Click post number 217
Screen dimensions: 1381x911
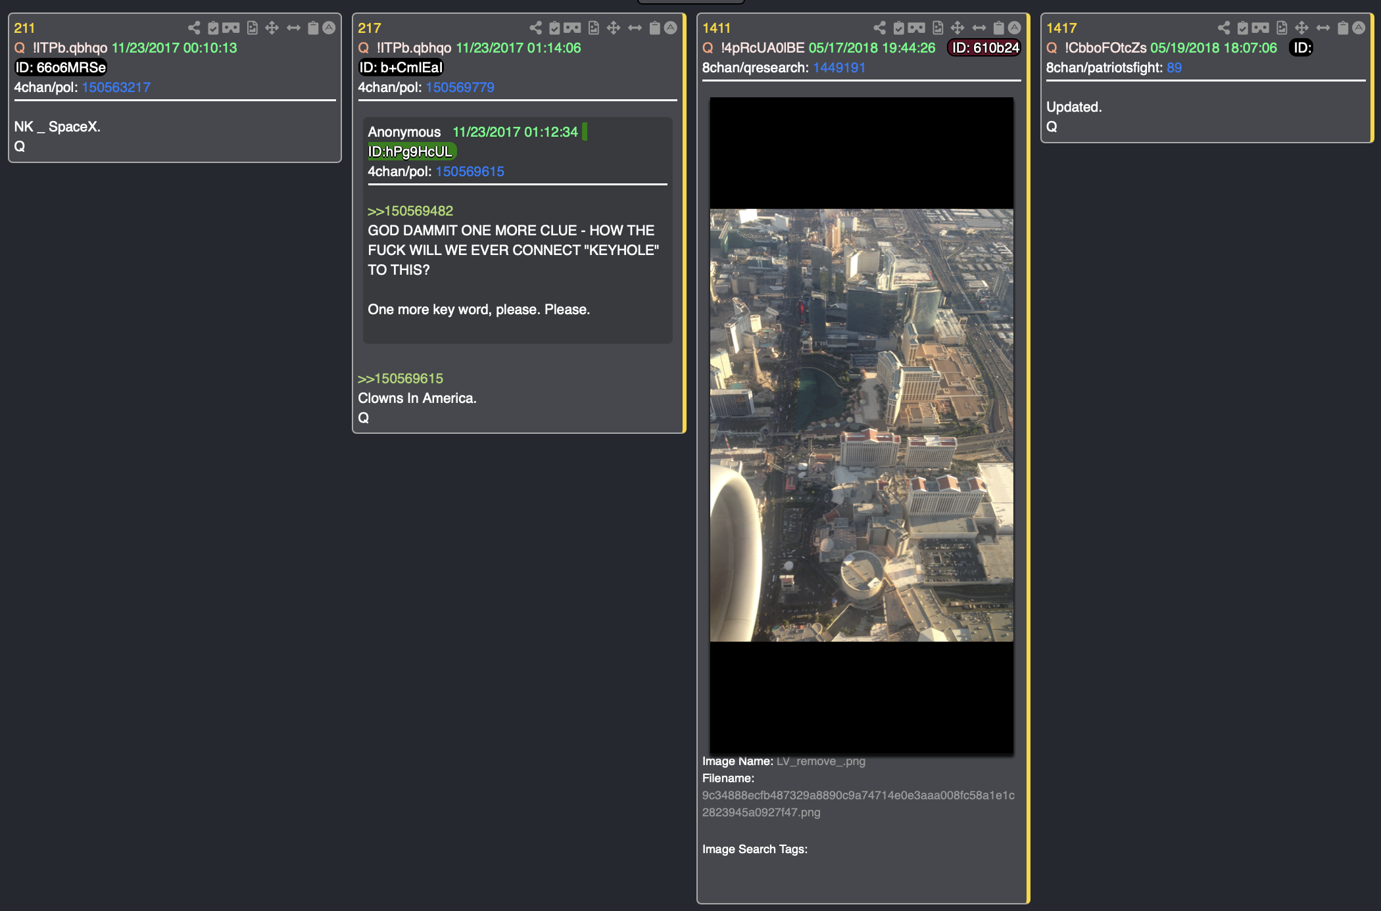370,28
